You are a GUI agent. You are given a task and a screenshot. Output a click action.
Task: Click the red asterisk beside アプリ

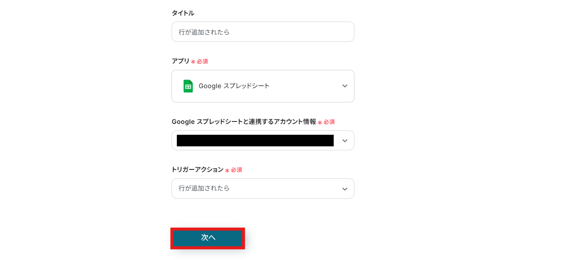(x=193, y=62)
